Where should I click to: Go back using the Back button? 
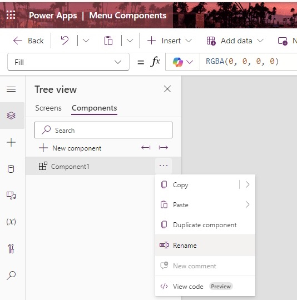click(28, 41)
